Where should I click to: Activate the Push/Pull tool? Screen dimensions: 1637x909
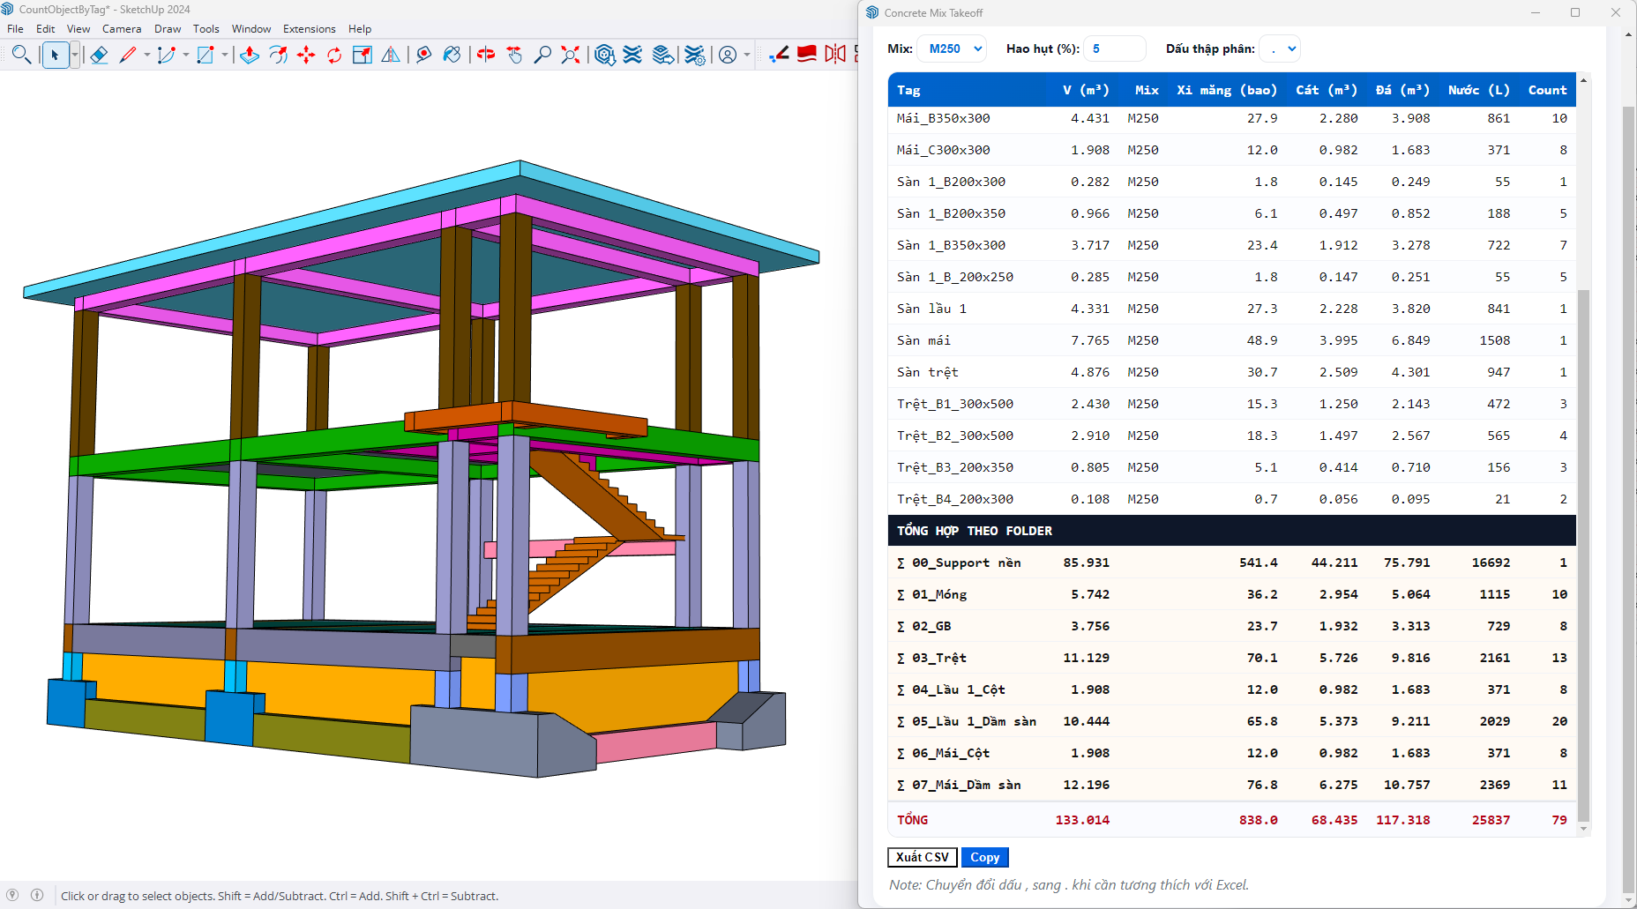[250, 55]
